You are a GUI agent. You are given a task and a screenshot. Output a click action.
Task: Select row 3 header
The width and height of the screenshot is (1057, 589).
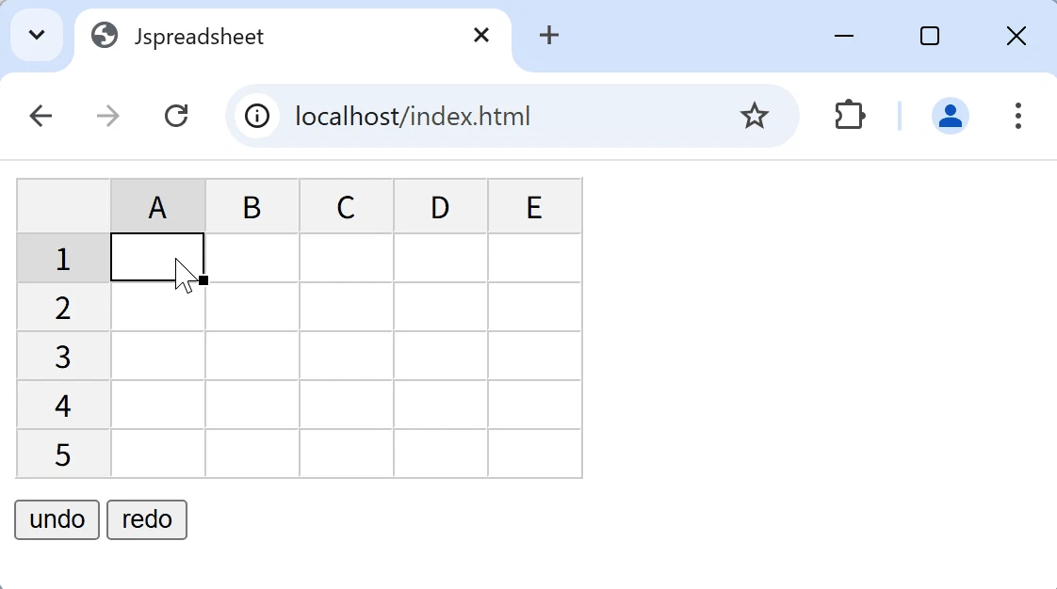point(63,356)
